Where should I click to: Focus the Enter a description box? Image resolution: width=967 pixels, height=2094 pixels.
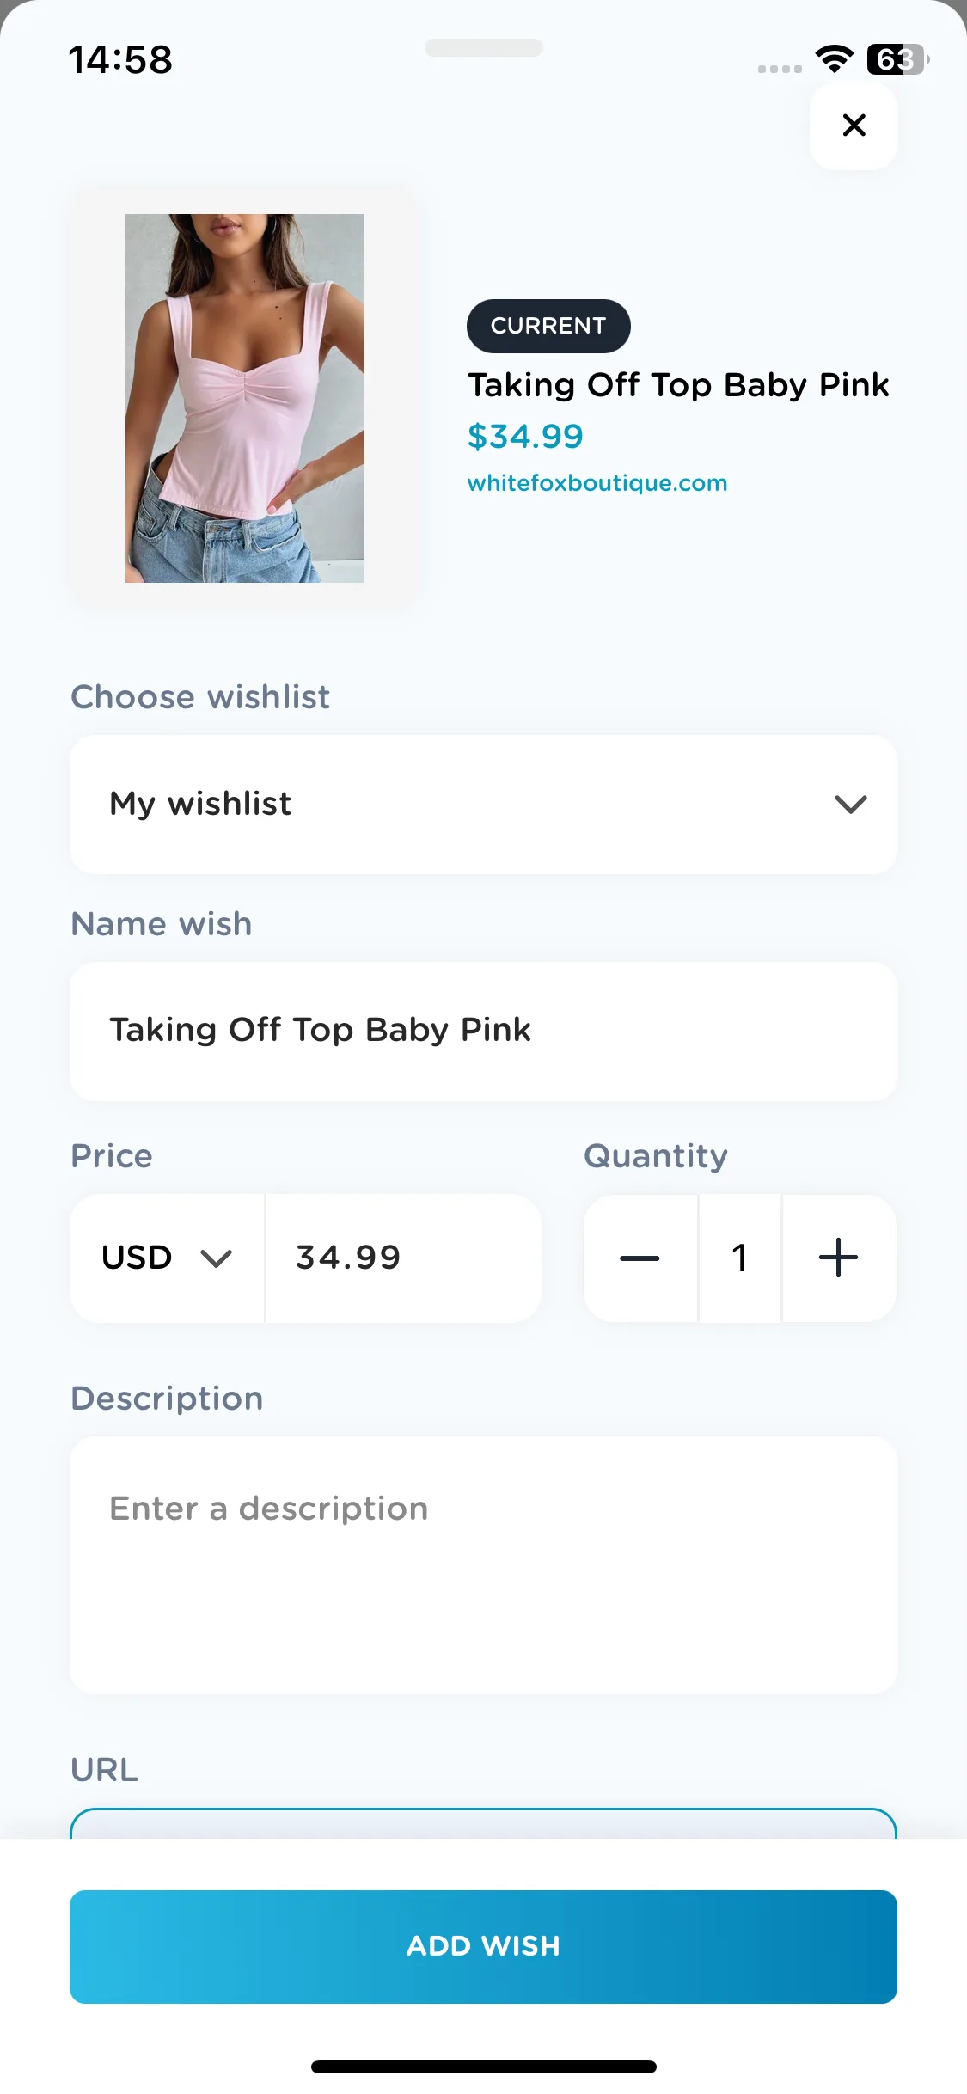(483, 1564)
